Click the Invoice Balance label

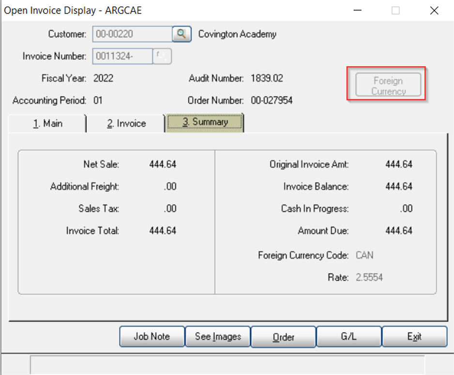tap(316, 186)
